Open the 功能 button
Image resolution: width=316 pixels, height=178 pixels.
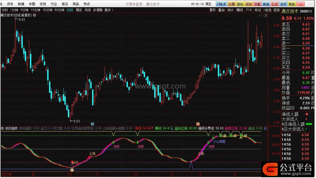(x=257, y=4)
